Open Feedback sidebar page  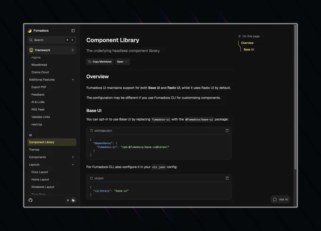tap(38, 94)
